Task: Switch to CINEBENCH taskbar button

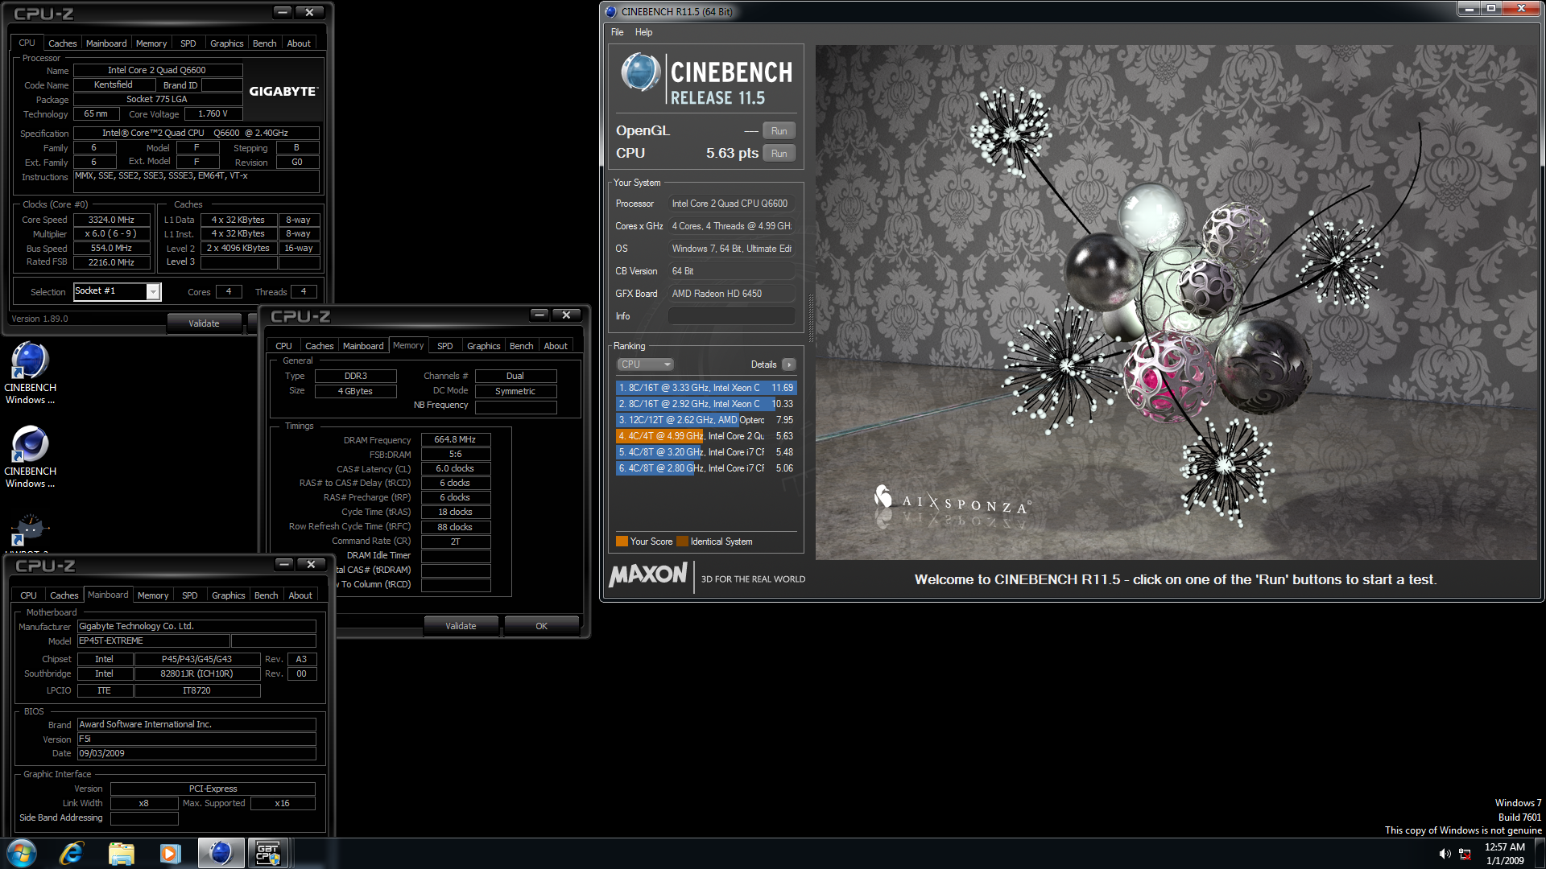Action: coord(221,853)
